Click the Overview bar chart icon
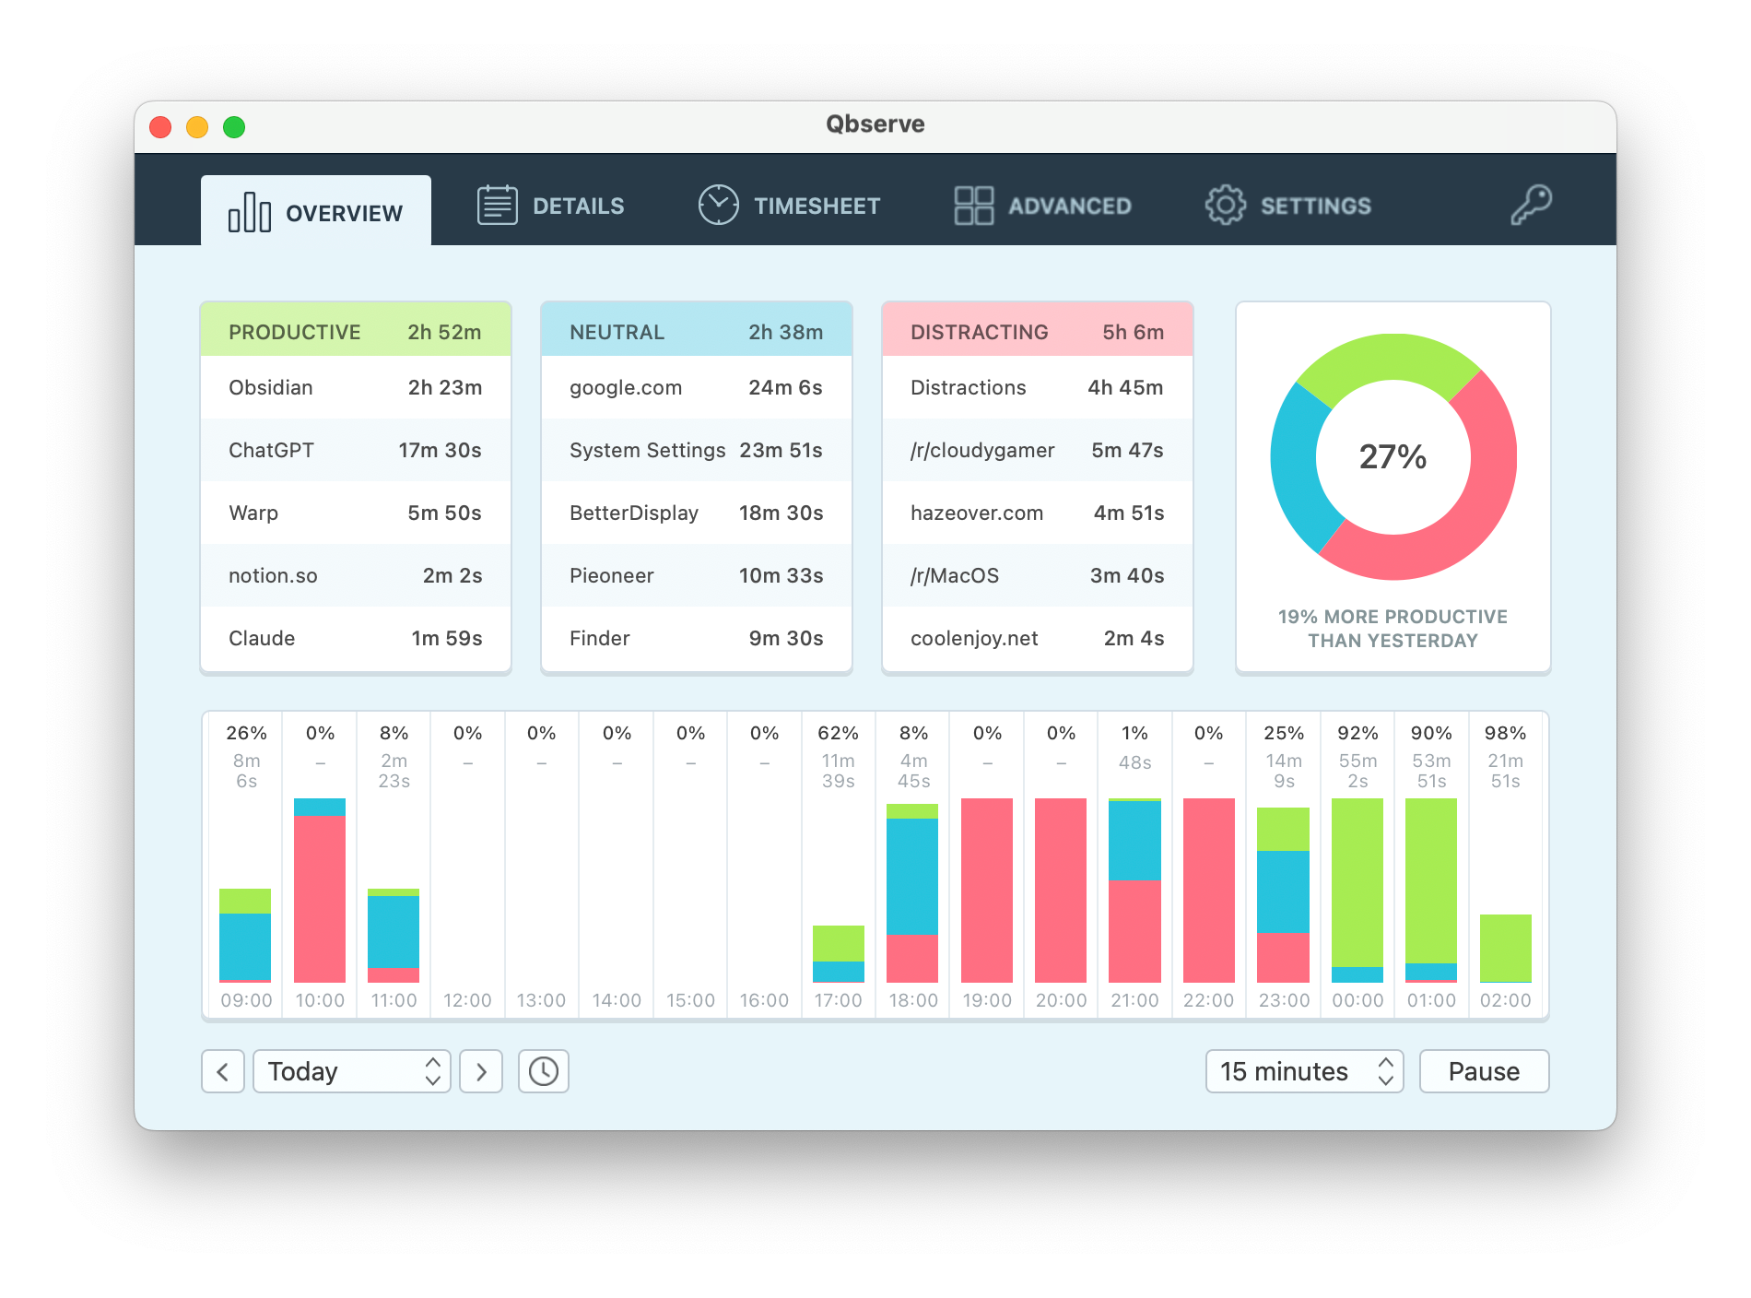This screenshot has height=1298, width=1751. click(249, 212)
